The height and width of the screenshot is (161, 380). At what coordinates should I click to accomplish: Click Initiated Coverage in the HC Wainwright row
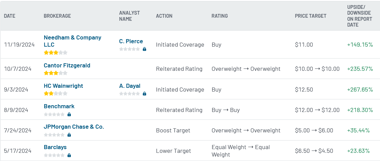pyautogui.click(x=180, y=90)
